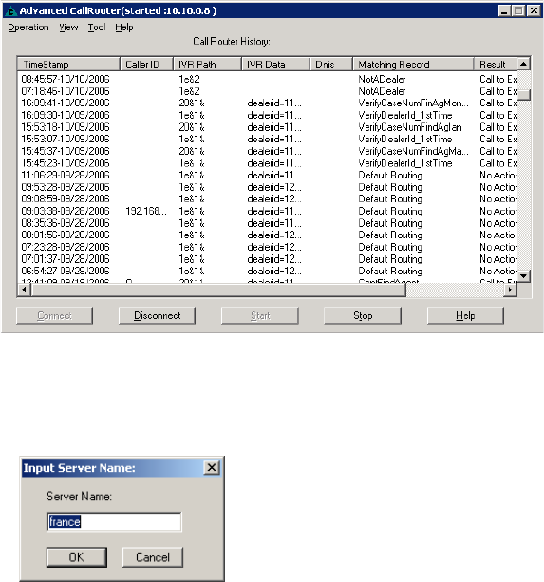Click the Server Name text field
Screen dimensions: 544x582
[114, 522]
